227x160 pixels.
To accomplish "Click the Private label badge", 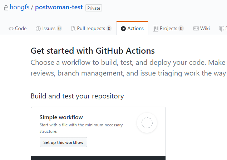I will [94, 8].
